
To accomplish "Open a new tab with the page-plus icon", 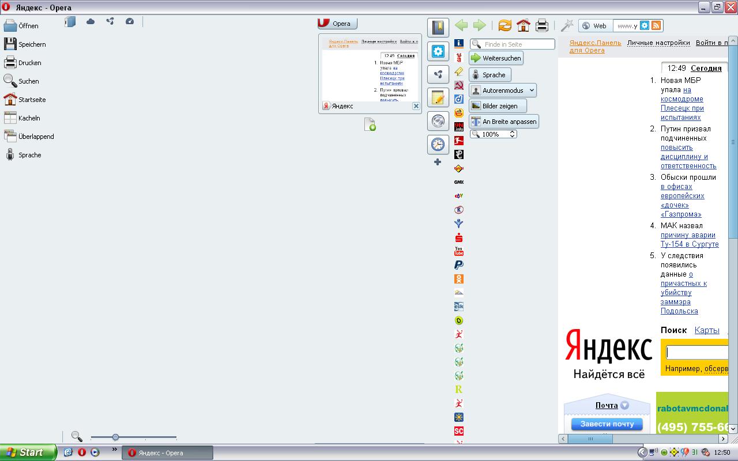I will coord(370,124).
